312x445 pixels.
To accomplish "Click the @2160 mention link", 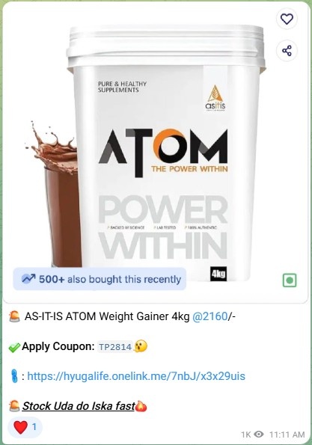I will 209,316.
